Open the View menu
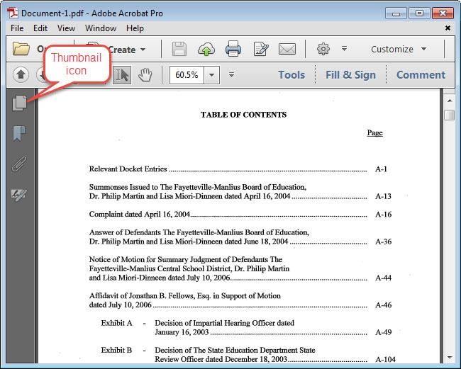The width and height of the screenshot is (461, 369). tap(66, 28)
